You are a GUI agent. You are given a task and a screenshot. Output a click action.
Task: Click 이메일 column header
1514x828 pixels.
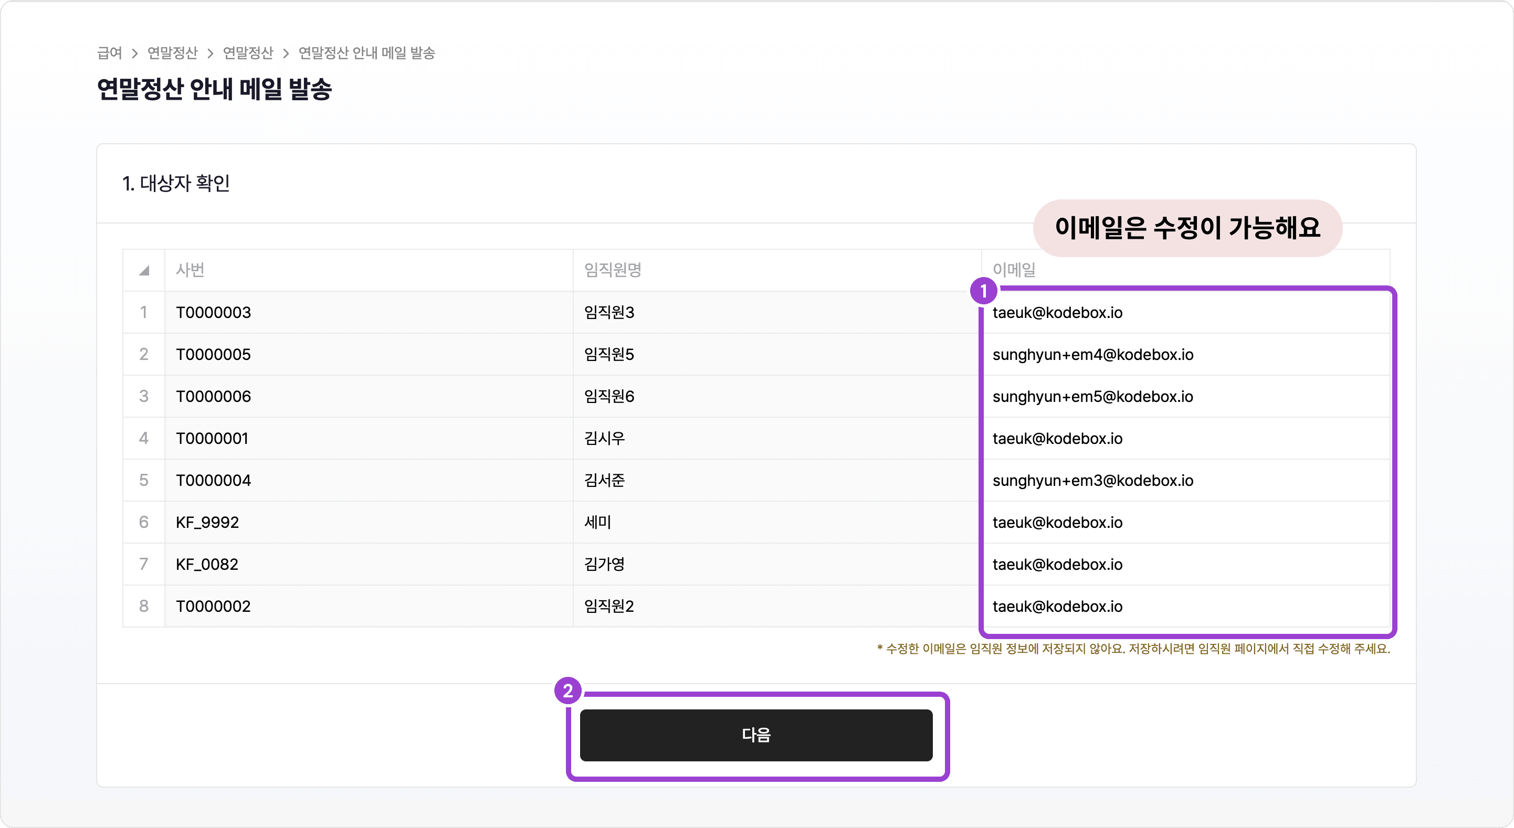[1014, 270]
